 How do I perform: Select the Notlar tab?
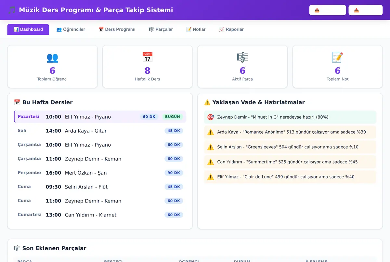(196, 29)
